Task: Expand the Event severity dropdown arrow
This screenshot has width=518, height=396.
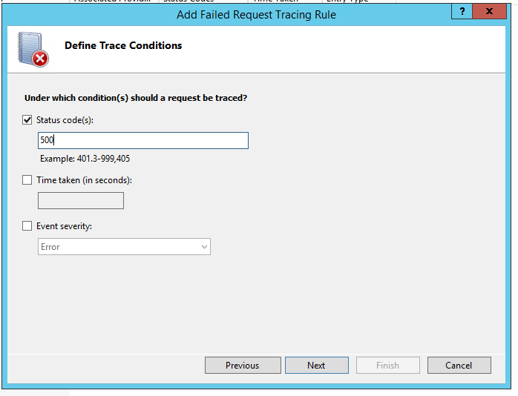Action: (204, 247)
